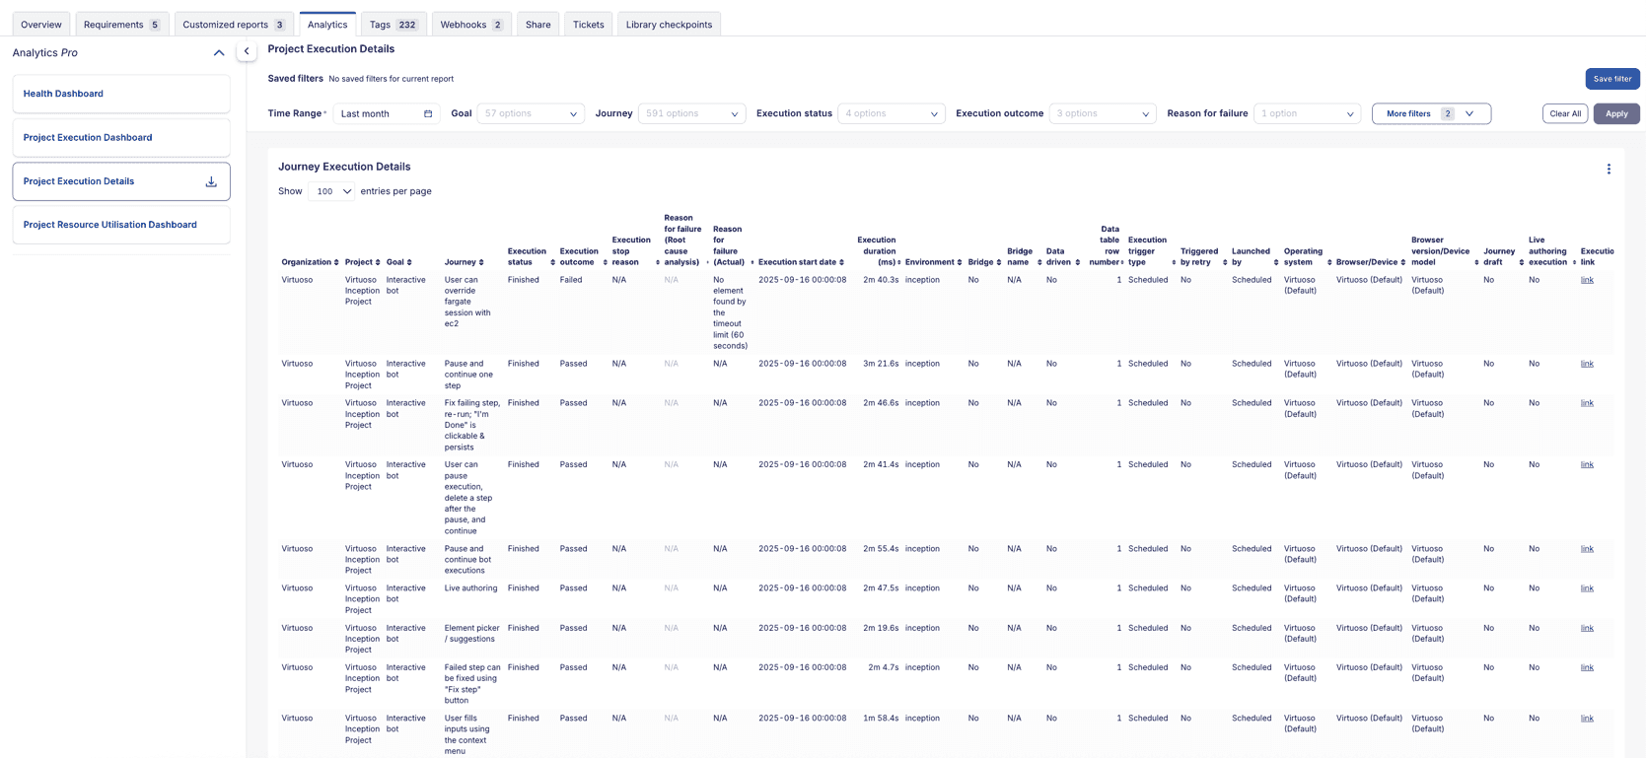Collapse the sidebar with the left chevron
Image resolution: width=1646 pixels, height=758 pixels.
pos(247,51)
